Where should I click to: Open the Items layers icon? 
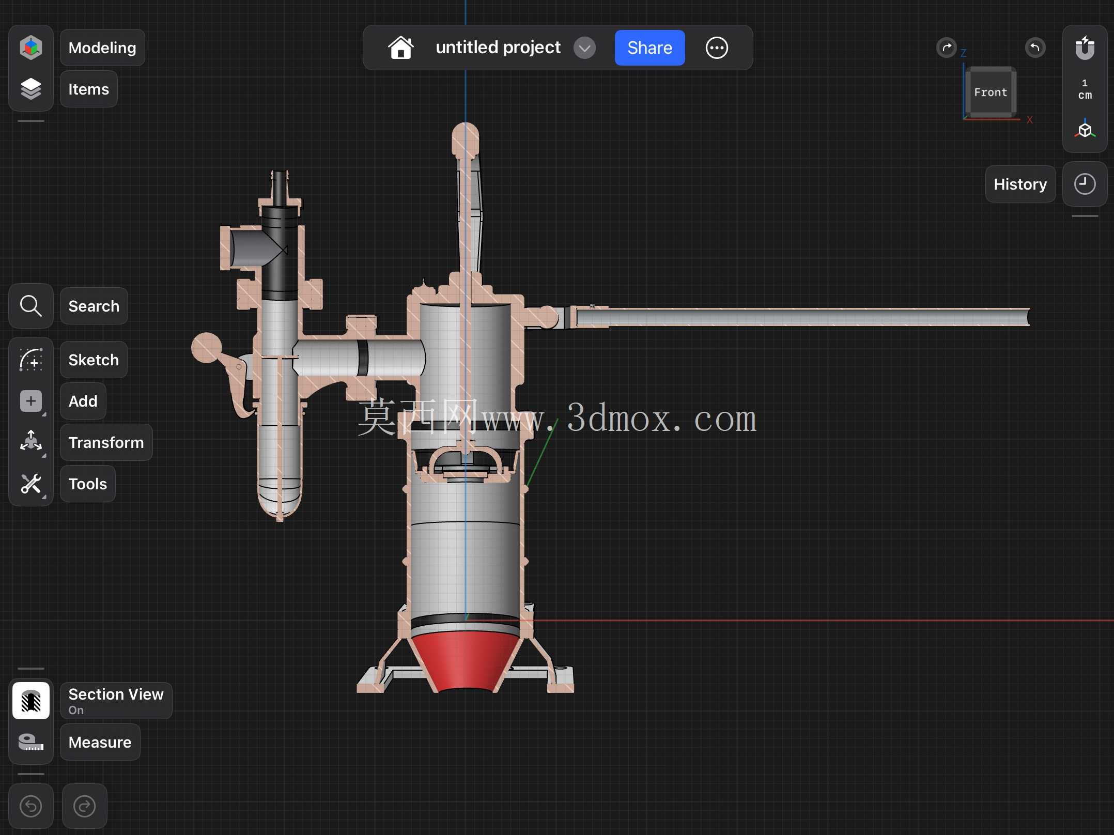click(x=31, y=89)
